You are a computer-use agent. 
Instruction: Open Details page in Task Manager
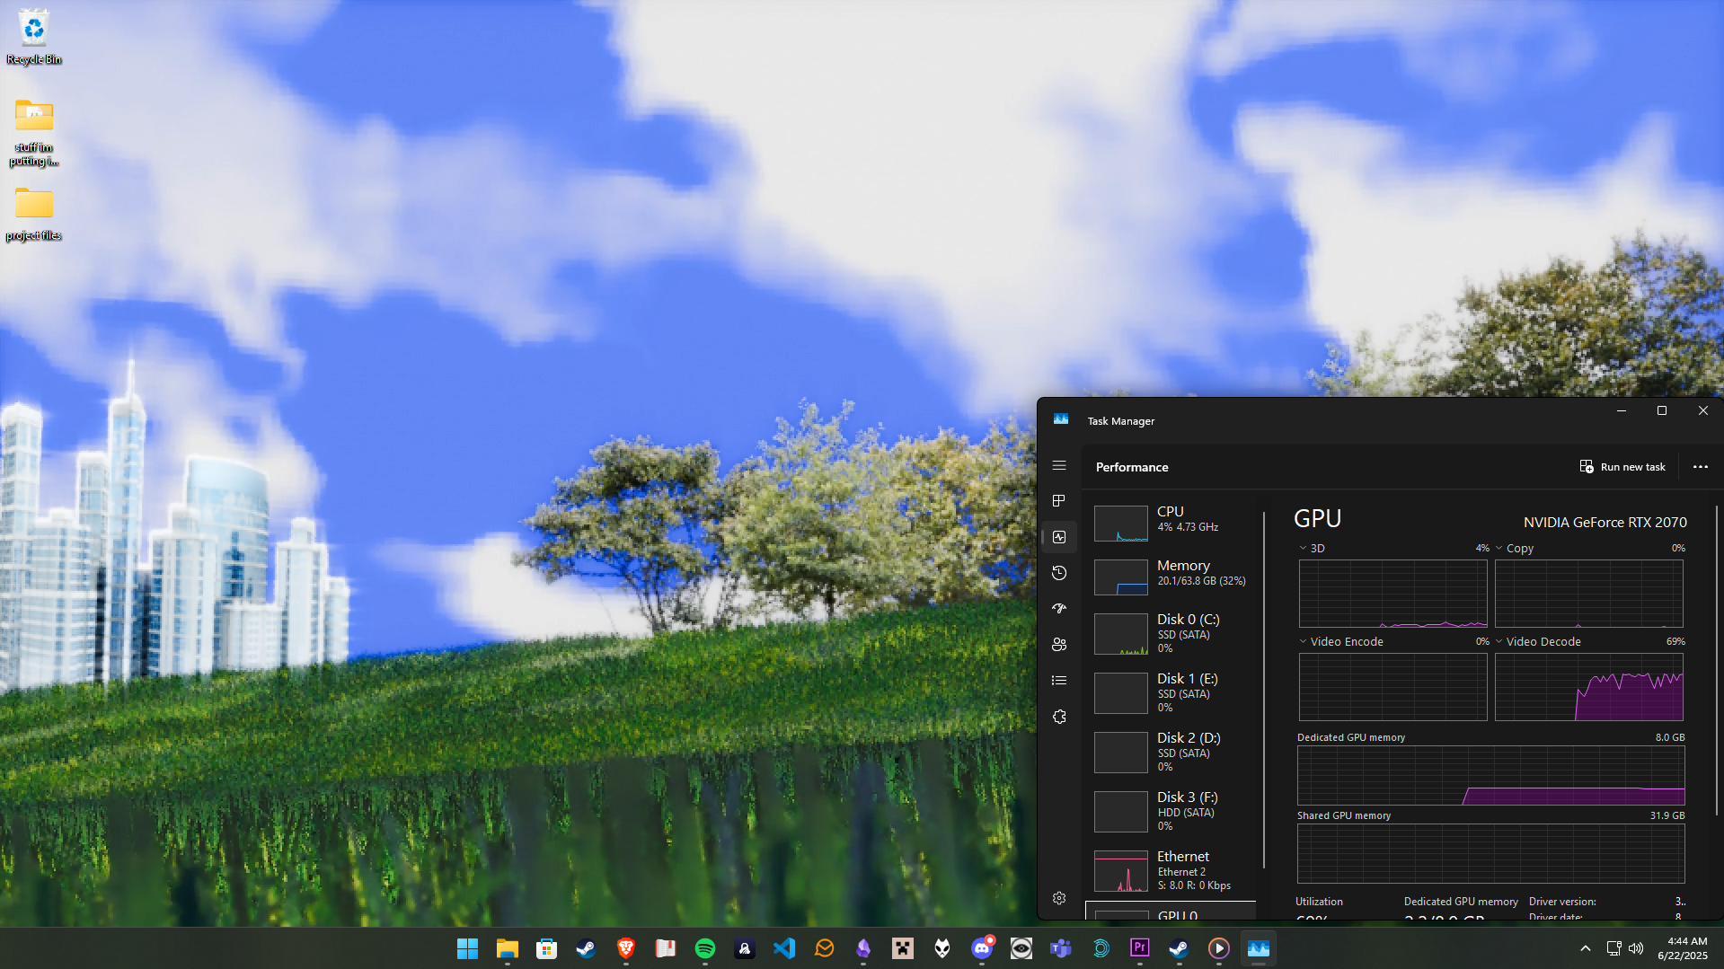[x=1059, y=681]
